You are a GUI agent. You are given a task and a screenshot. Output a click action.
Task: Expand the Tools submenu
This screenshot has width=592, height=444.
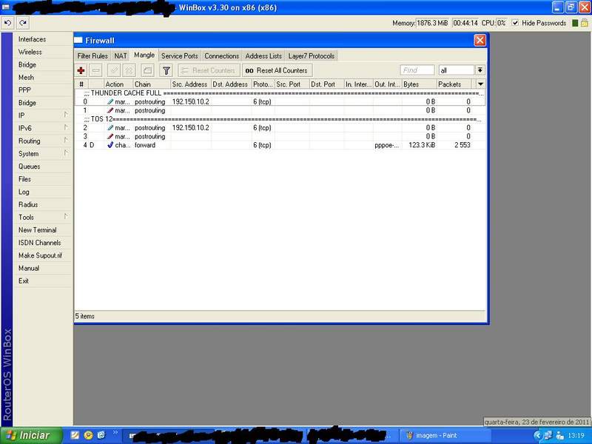point(43,217)
